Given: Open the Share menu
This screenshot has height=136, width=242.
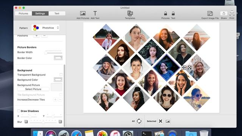Looking at the screenshot, I should tap(223, 14).
